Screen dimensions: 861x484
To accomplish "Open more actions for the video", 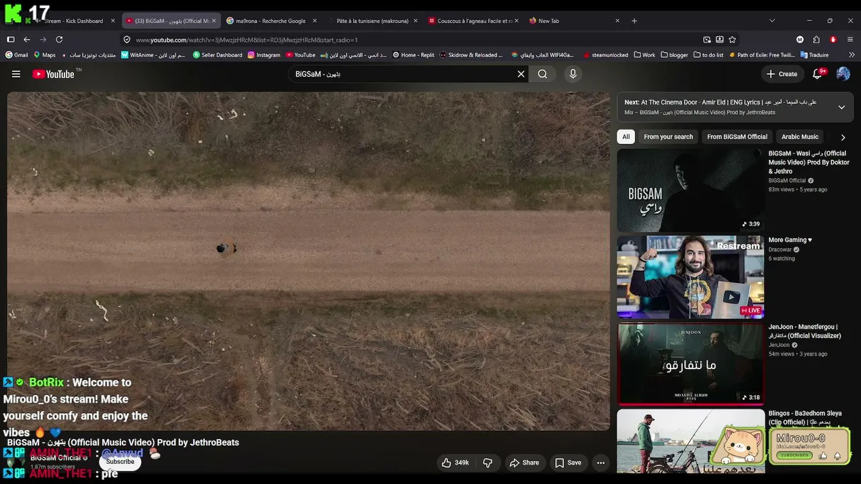I will [601, 462].
